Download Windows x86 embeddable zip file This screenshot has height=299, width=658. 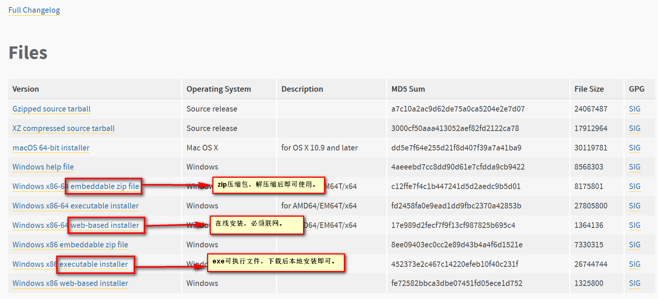tap(70, 245)
